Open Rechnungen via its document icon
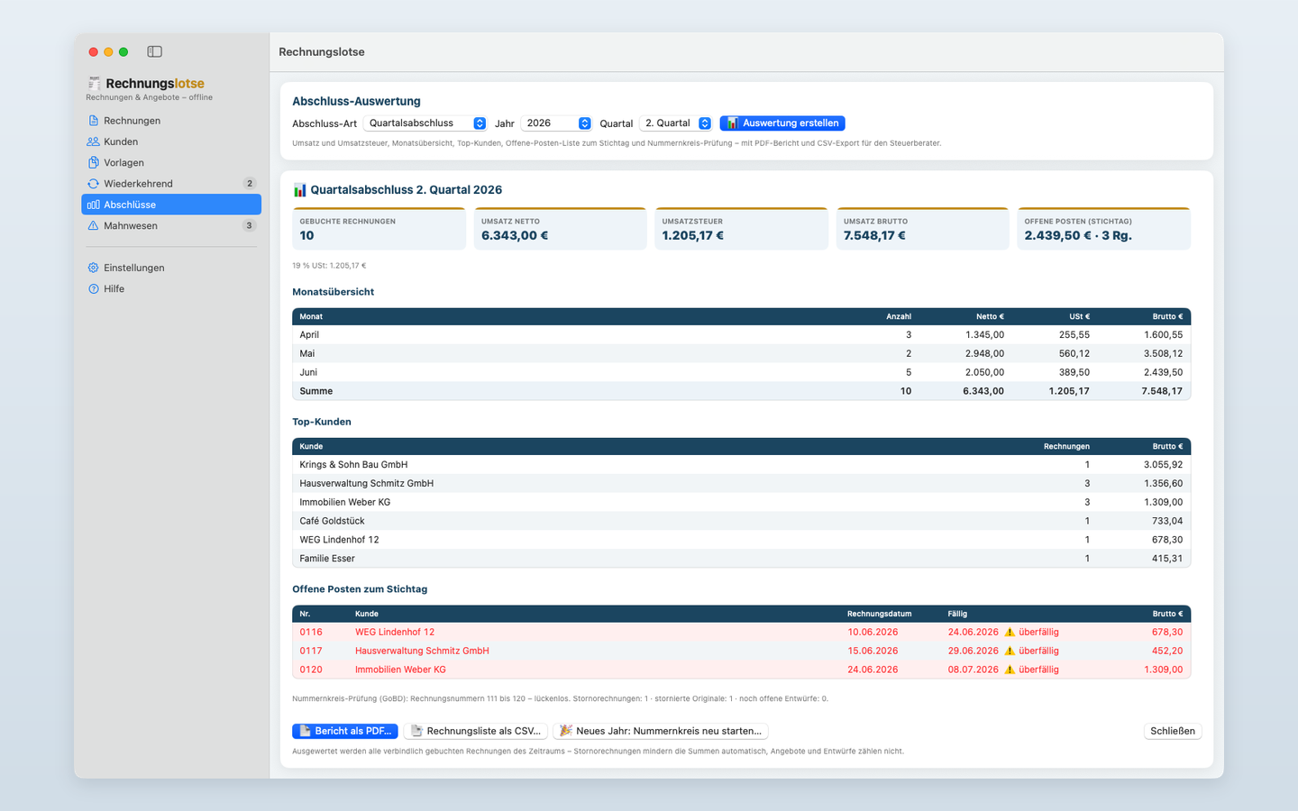 [93, 121]
